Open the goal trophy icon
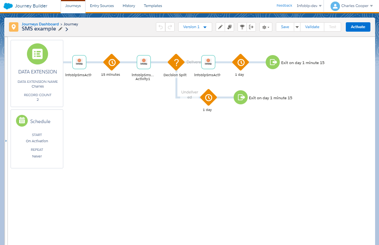379x245 pixels. pyautogui.click(x=242, y=27)
